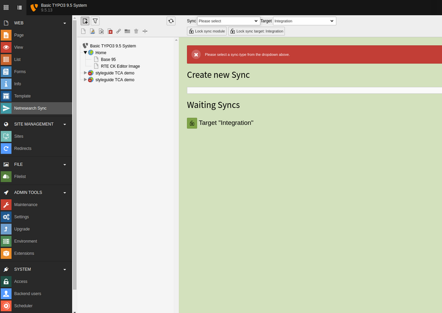Viewport: 442px width, 313px height.
Task: Click the progress bar under Create new Sync
Action: point(314,90)
